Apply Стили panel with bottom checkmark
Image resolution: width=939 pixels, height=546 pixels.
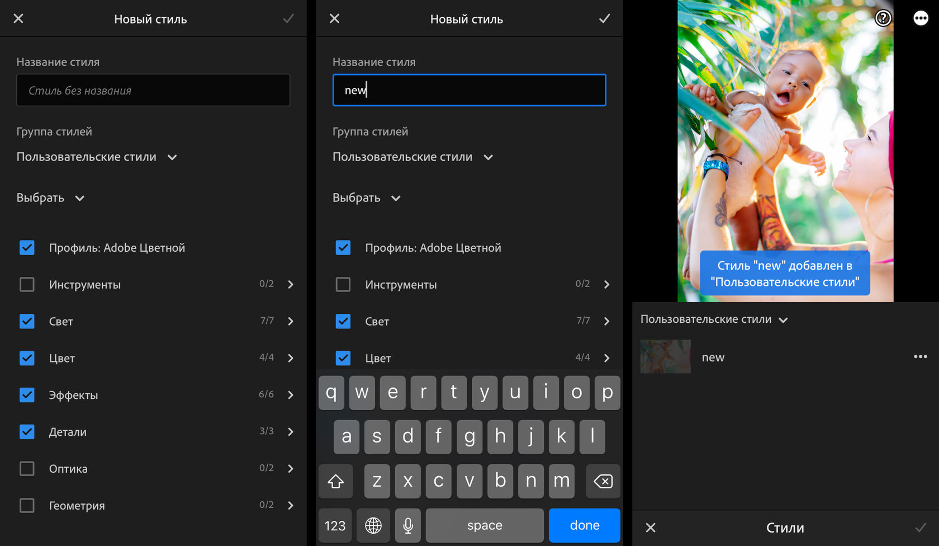point(921,528)
